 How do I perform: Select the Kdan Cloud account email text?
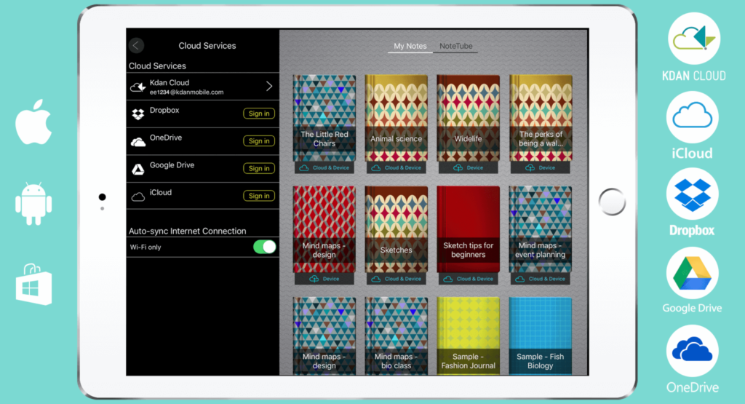click(x=186, y=92)
